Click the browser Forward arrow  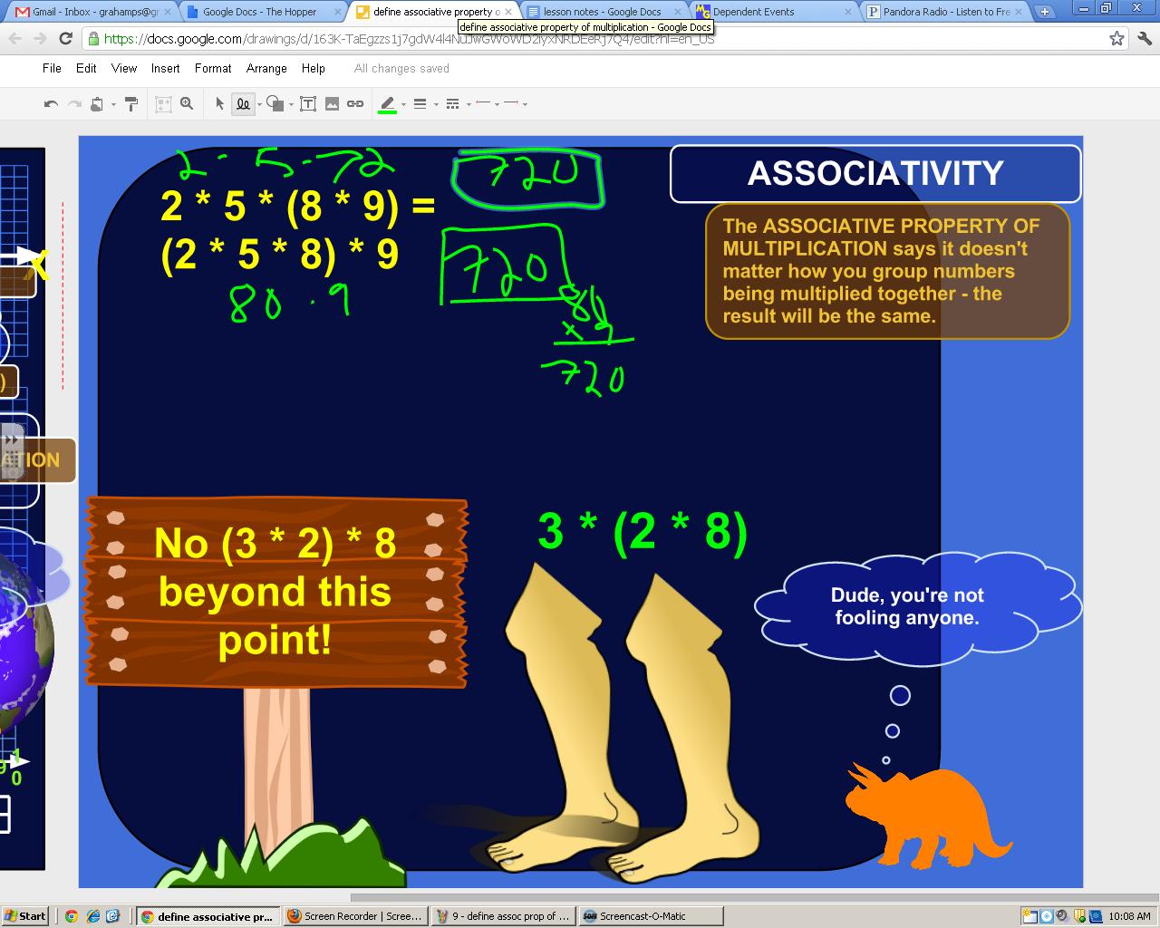[x=40, y=39]
